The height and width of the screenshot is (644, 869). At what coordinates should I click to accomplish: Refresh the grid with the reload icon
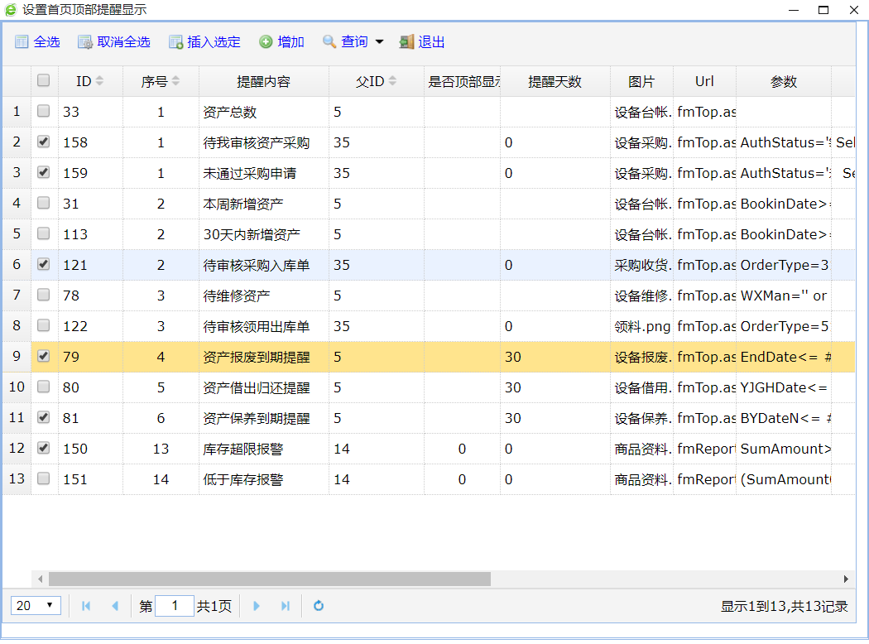(x=319, y=606)
